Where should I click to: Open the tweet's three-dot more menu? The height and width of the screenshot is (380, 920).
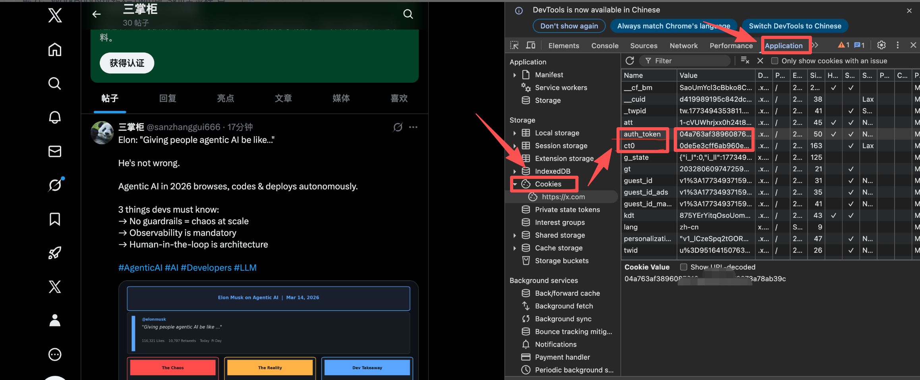click(x=413, y=127)
